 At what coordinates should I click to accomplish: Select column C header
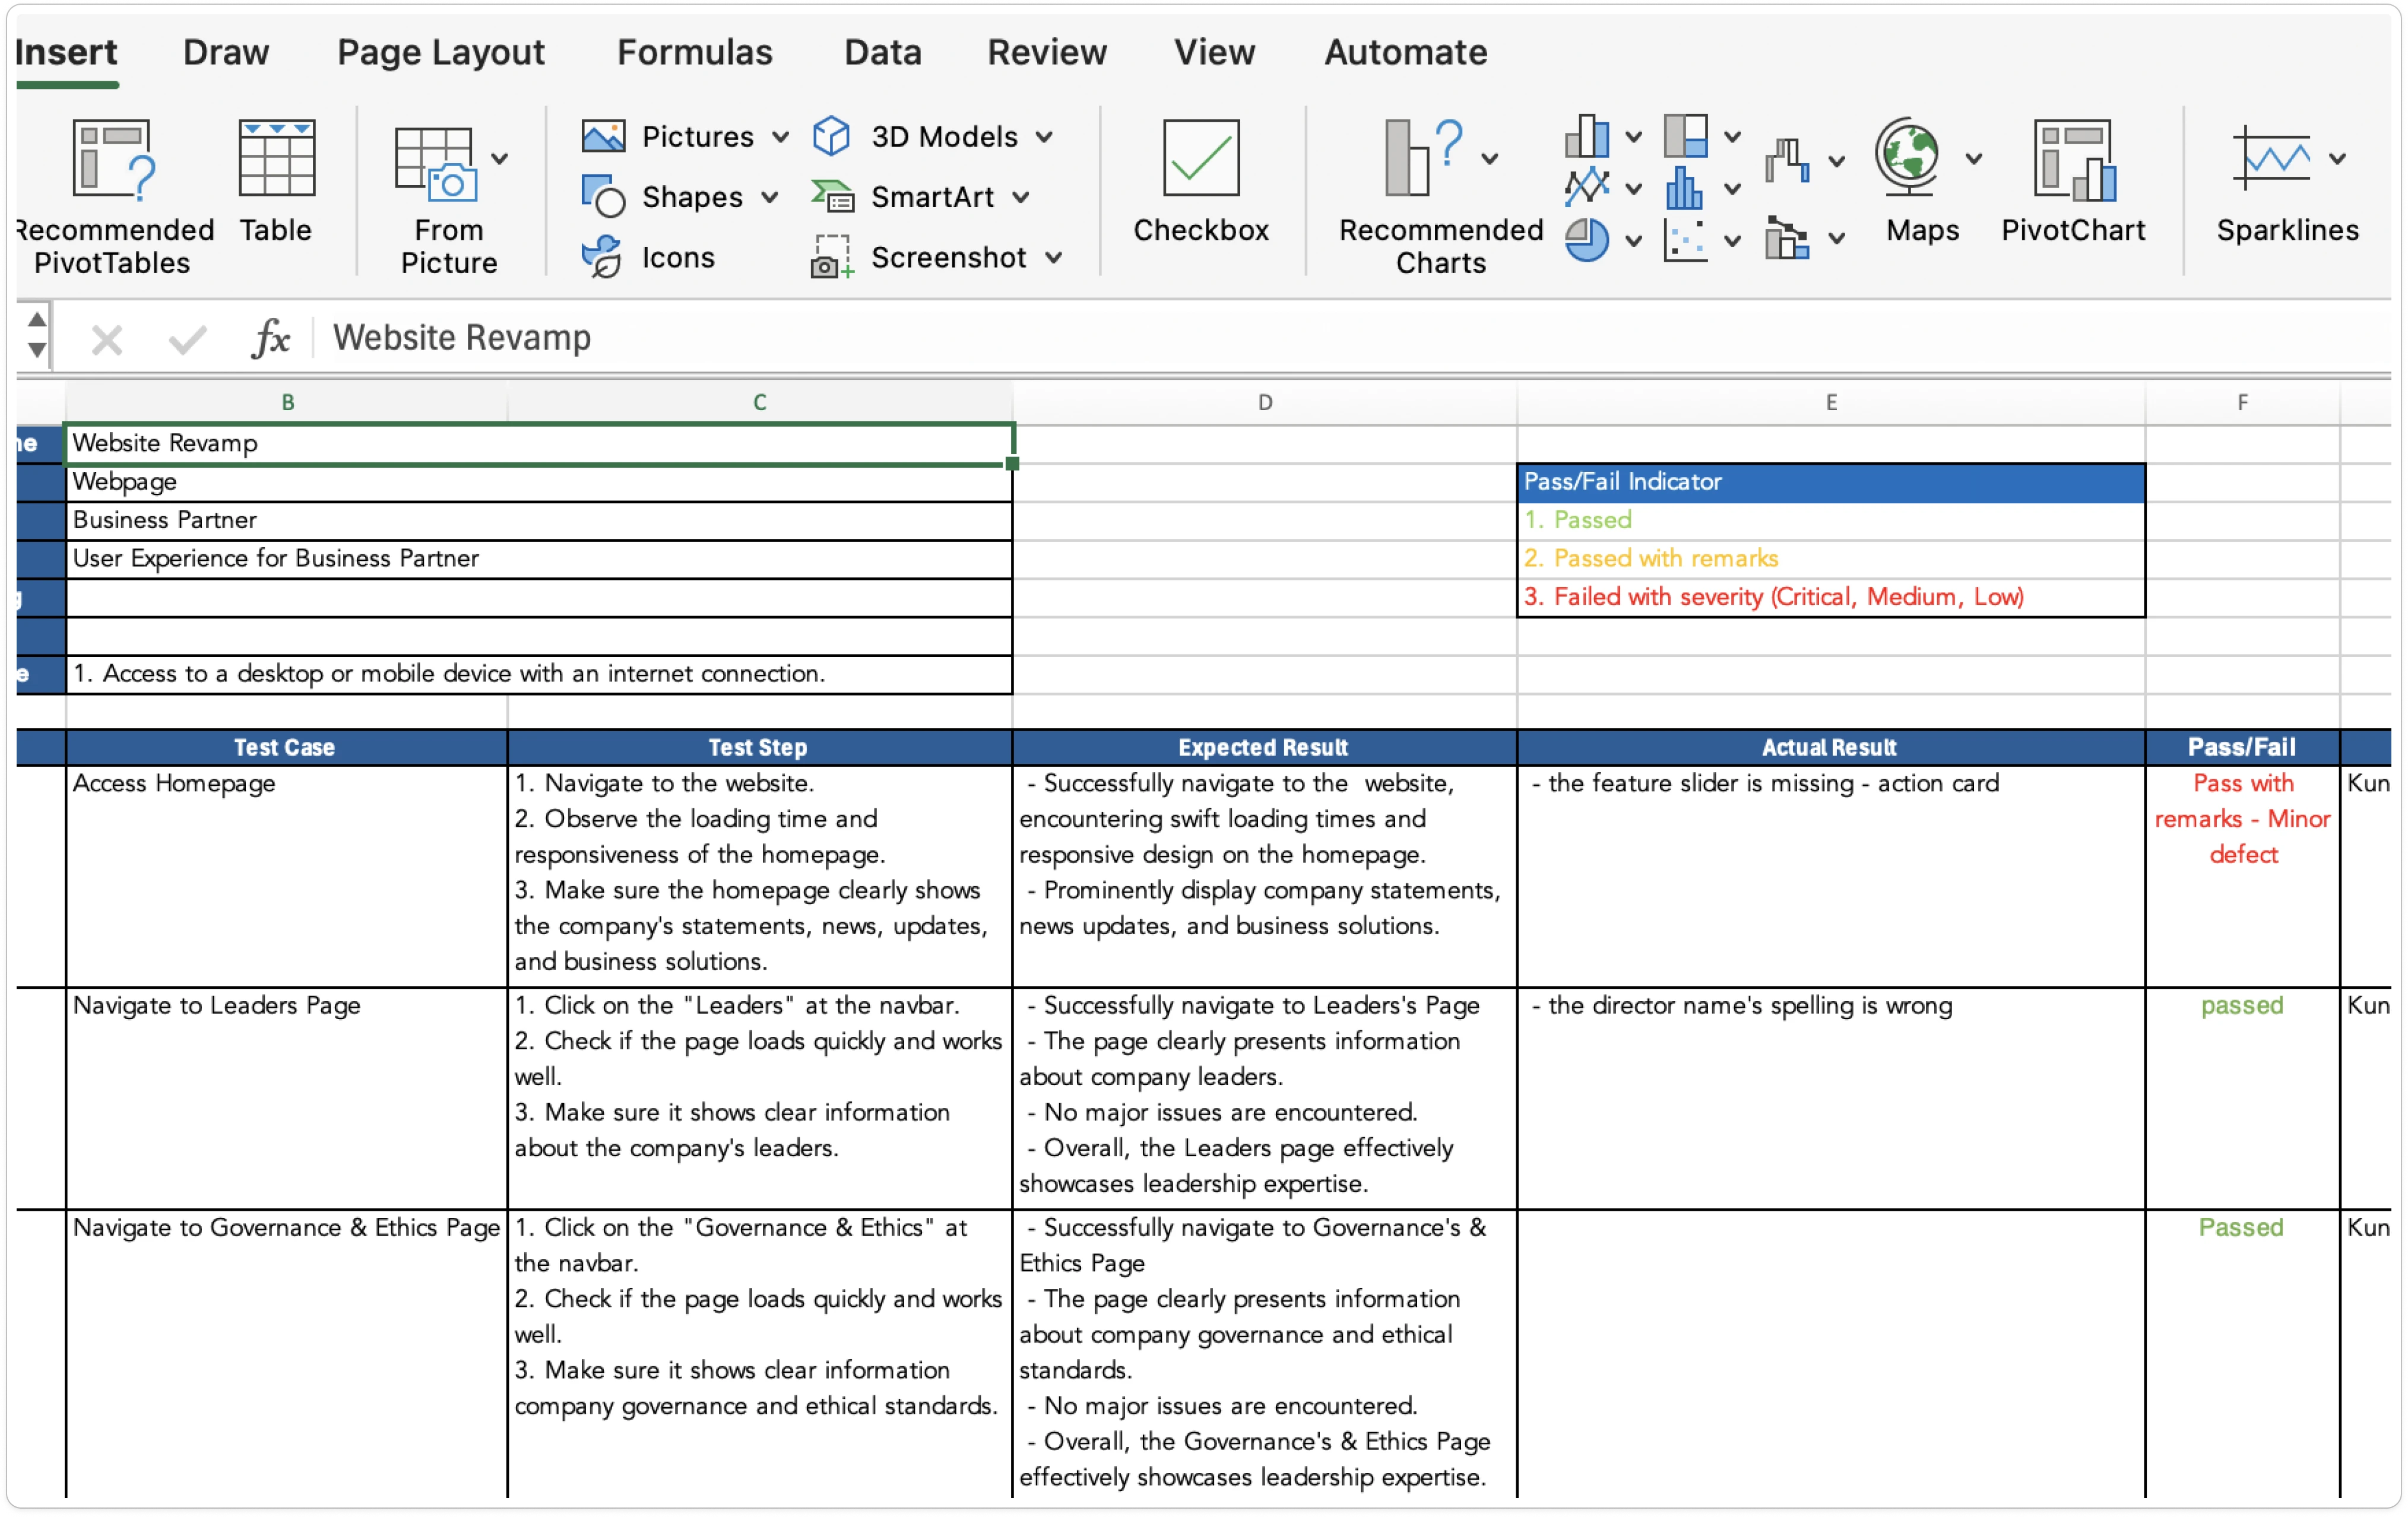point(760,402)
